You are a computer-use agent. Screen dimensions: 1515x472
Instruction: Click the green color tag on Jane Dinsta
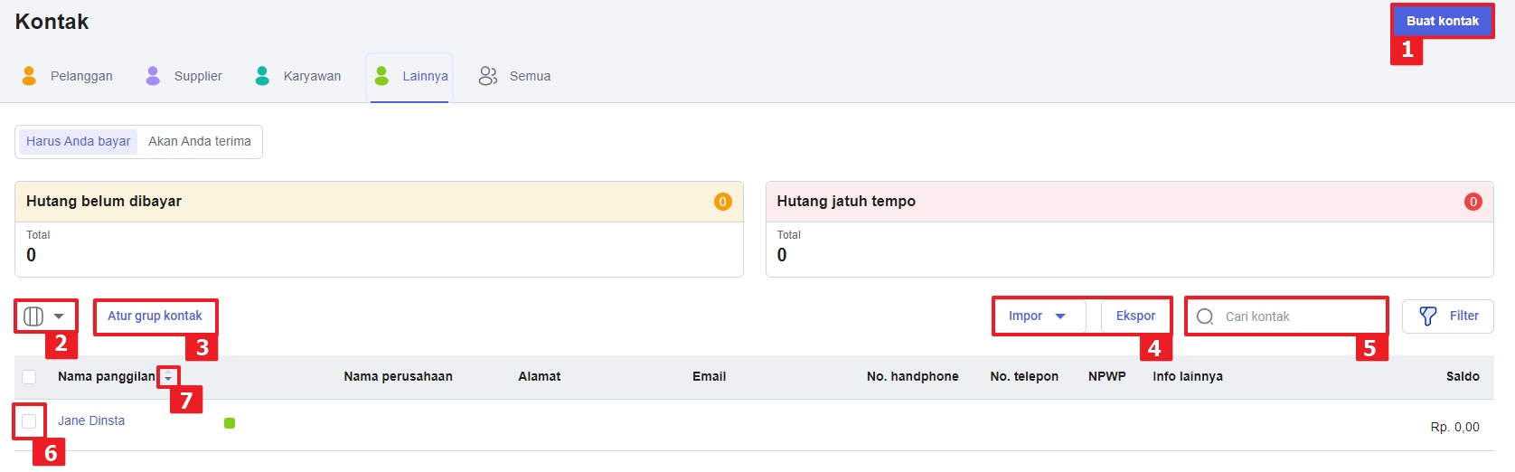point(230,423)
